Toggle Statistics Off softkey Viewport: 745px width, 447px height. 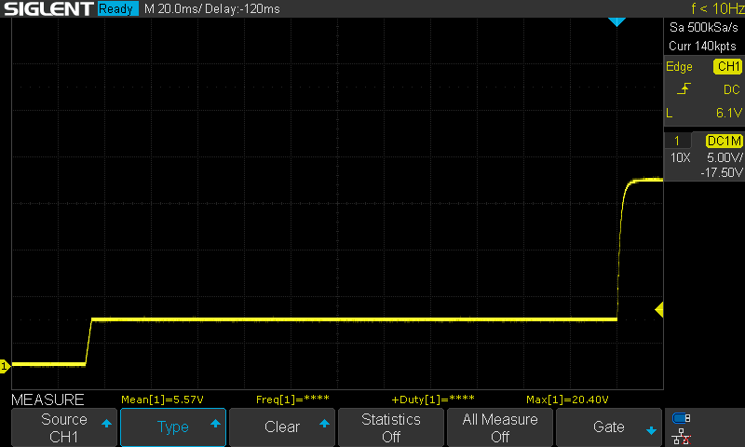point(391,427)
